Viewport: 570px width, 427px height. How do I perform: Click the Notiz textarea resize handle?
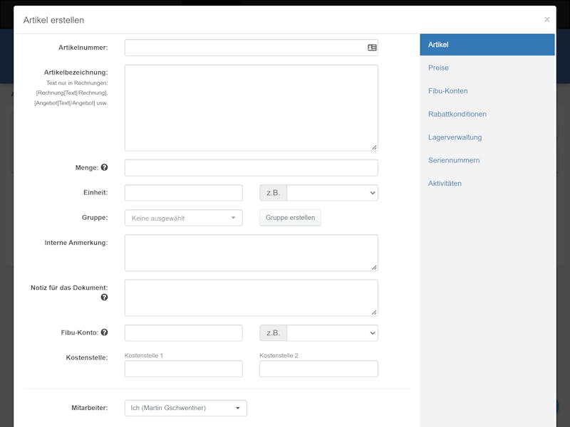point(374,312)
